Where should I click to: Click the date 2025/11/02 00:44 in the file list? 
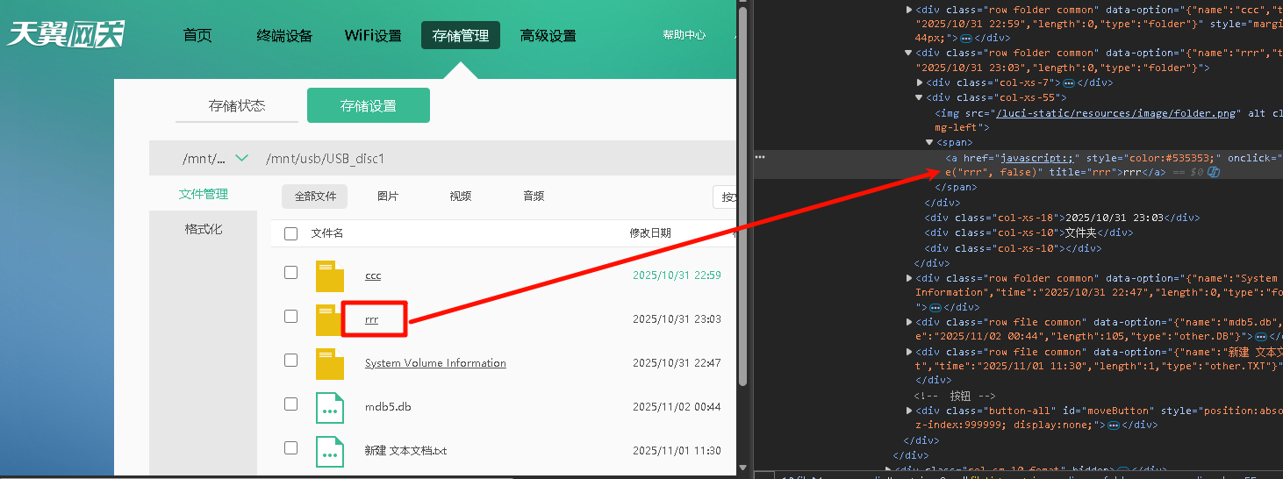coord(677,407)
